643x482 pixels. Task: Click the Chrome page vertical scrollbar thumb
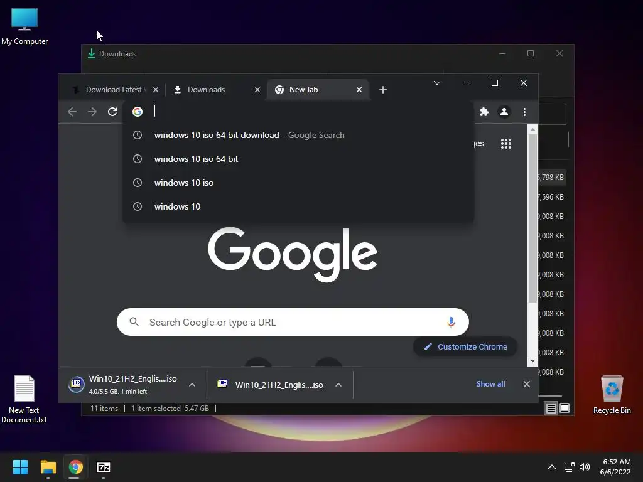coord(532,218)
